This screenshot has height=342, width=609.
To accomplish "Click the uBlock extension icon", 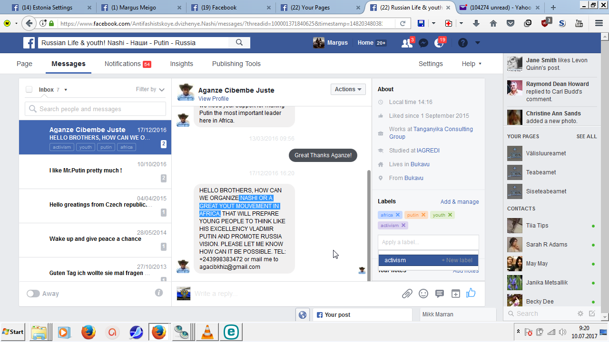I will 545,23.
